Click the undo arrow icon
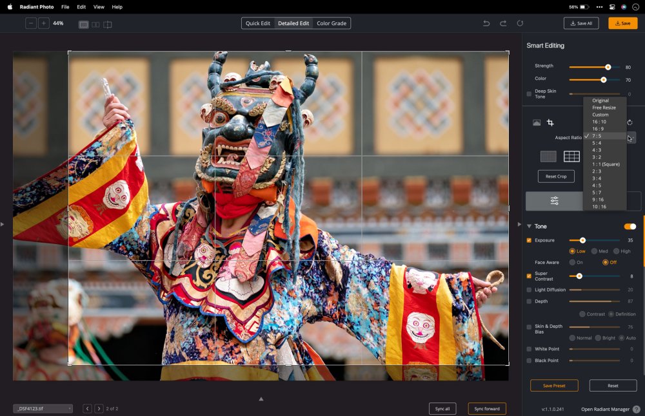Screen dimensions: 645x416 486,23
